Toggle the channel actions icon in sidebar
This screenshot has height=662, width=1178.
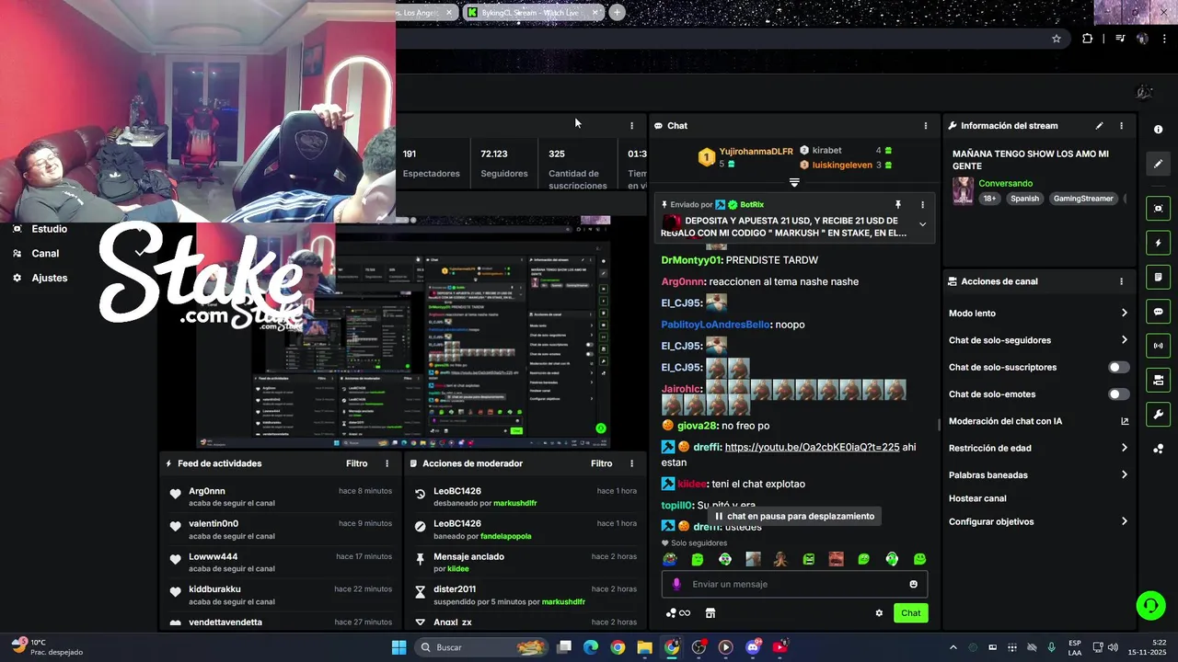pos(1158,380)
